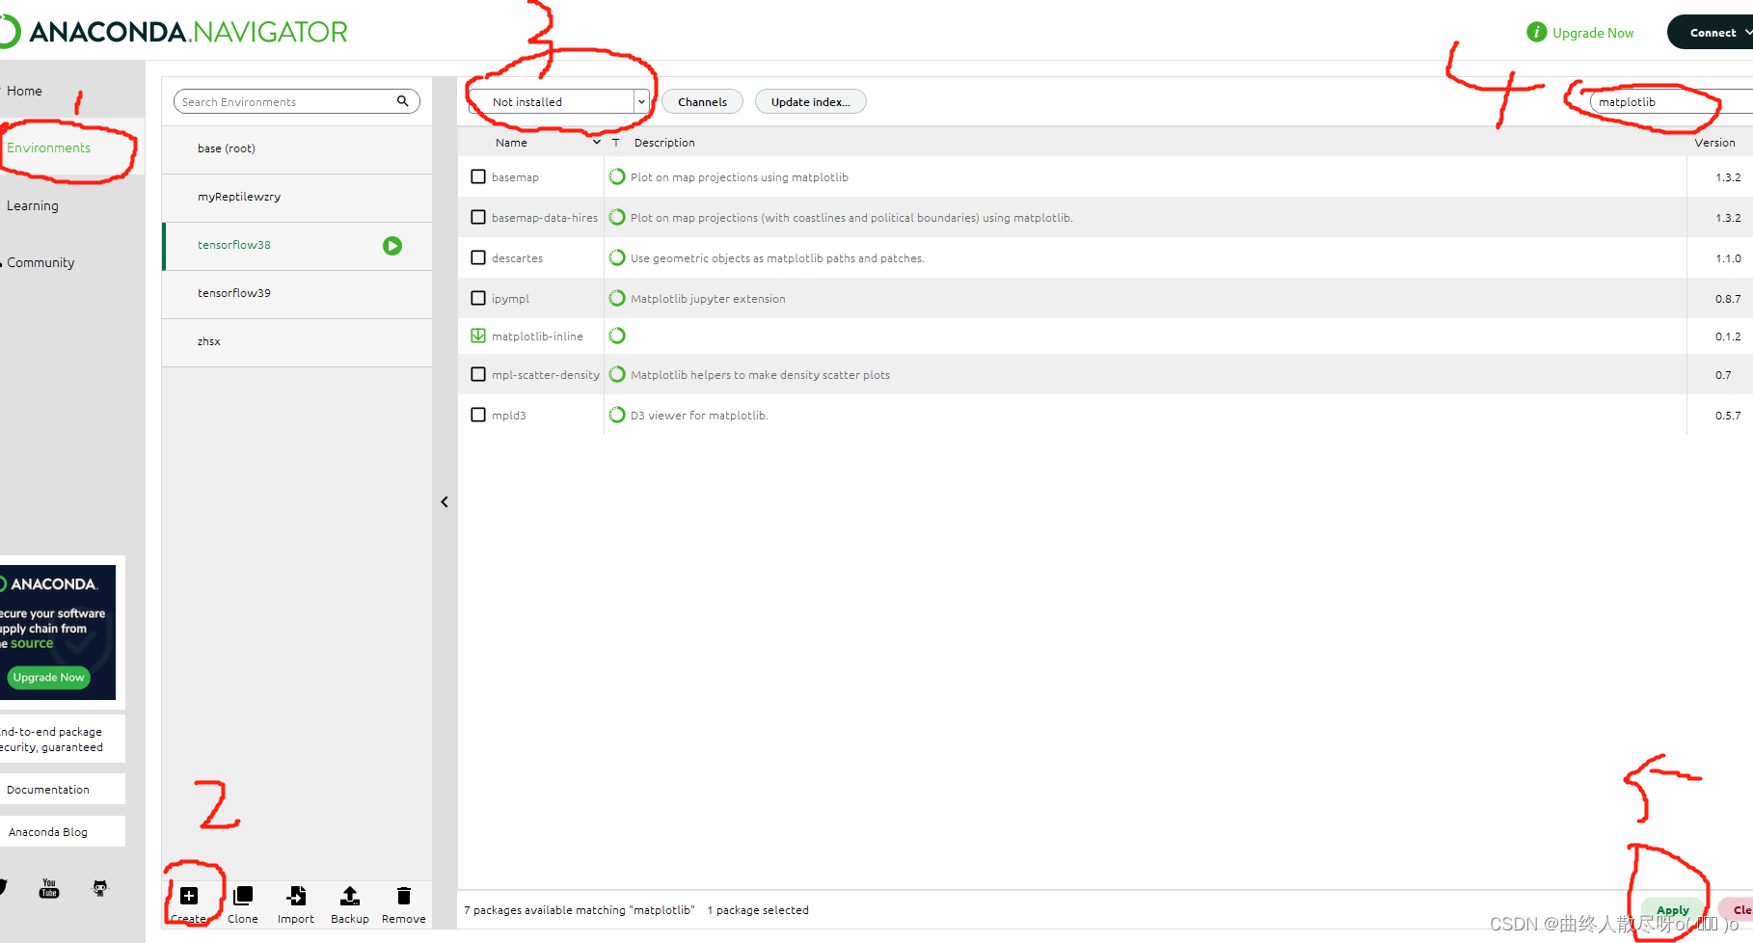The image size is (1753, 943).
Task: Uncheck the matplotlib-inline package checkbox
Action: click(x=478, y=336)
